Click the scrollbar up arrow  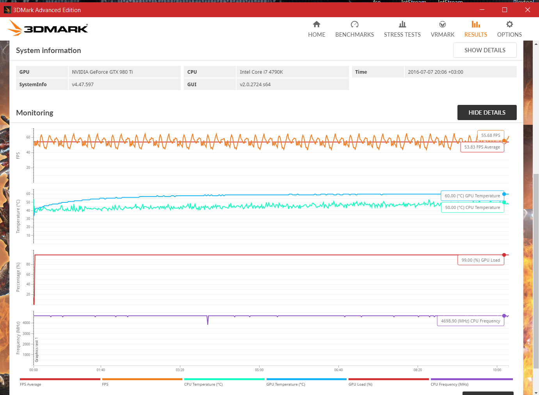click(x=536, y=43)
